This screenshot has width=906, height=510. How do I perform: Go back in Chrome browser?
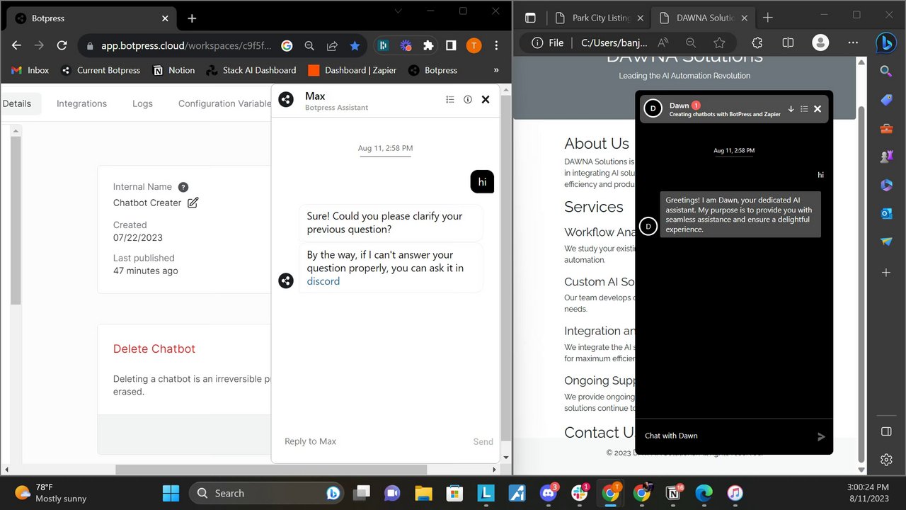(17, 45)
